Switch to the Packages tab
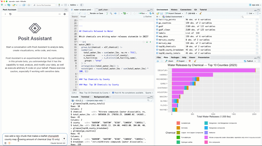This screenshot has height=146, width=262. pos(175,57)
